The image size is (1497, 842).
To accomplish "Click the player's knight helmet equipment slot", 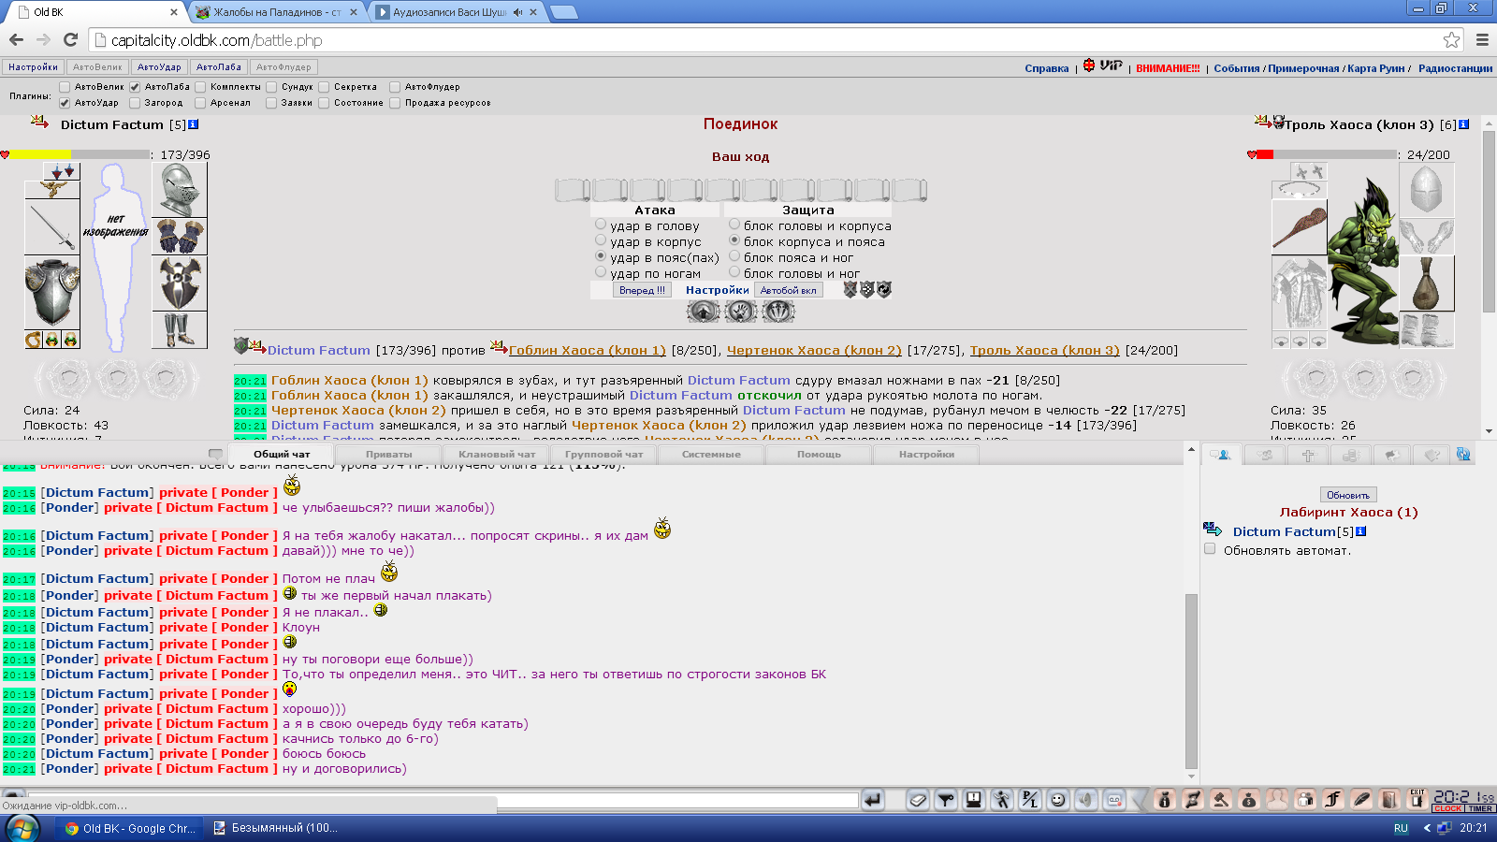I will (180, 190).
